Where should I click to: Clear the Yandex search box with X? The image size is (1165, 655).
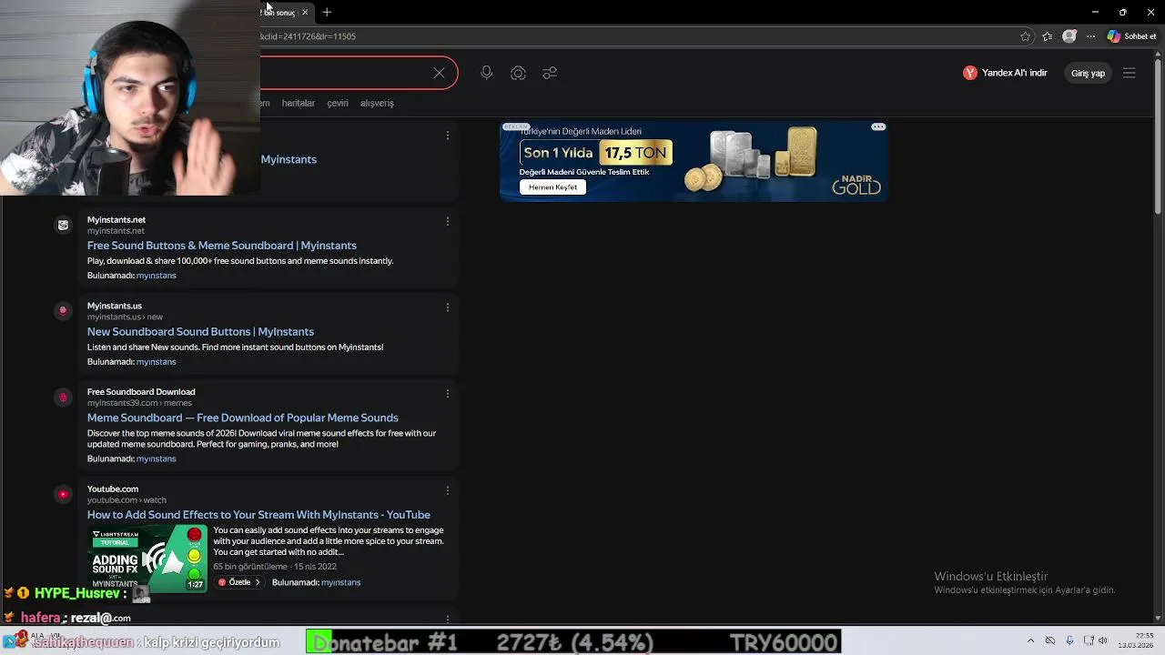439,73
